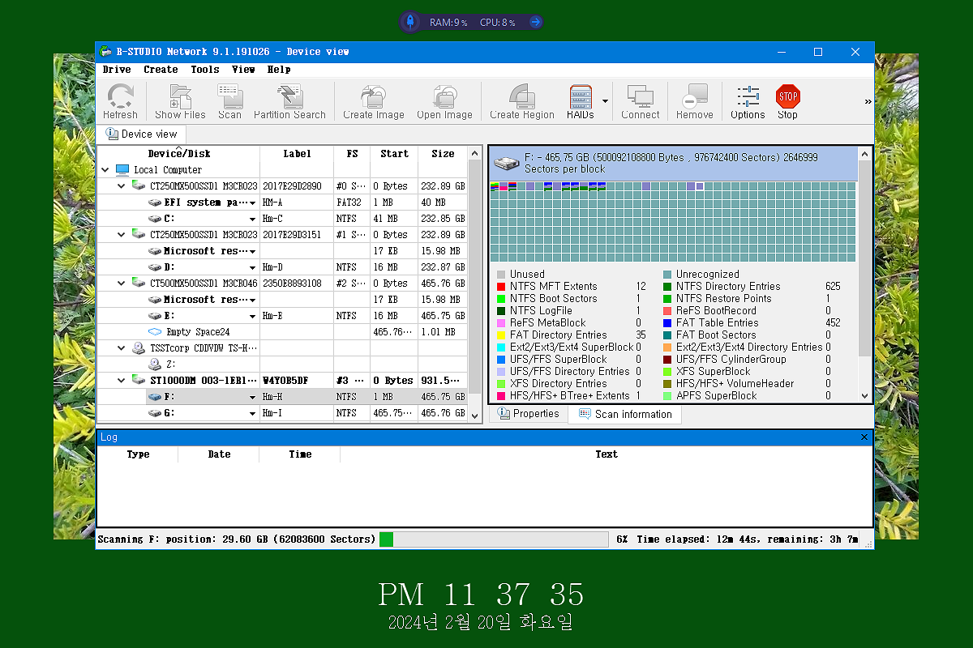Screen dimensions: 973x648
Task: Click the F: drive info icon
Action: pyautogui.click(x=508, y=162)
